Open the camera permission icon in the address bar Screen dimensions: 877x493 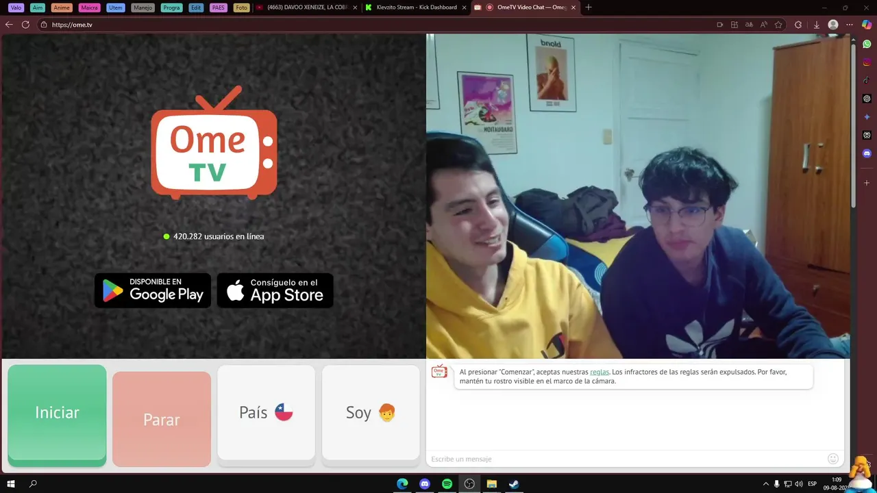coord(720,25)
